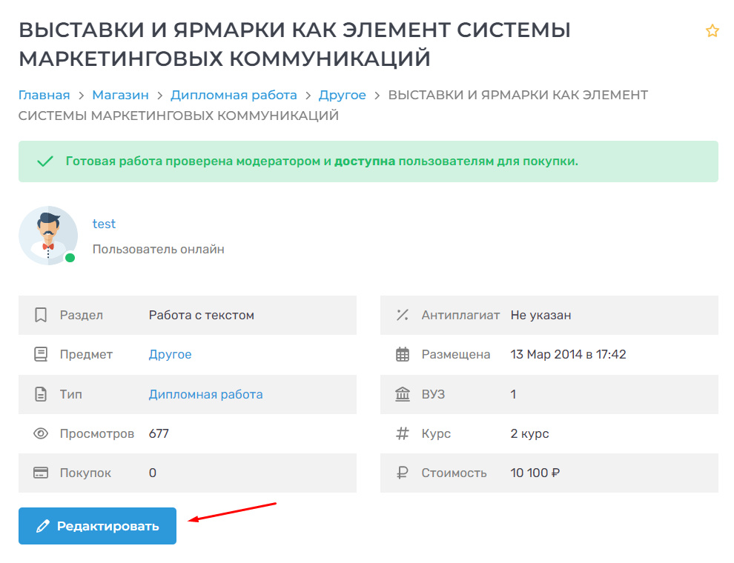This screenshot has width=734, height=563.
Task: Click the favorite star icon
Action: click(712, 30)
